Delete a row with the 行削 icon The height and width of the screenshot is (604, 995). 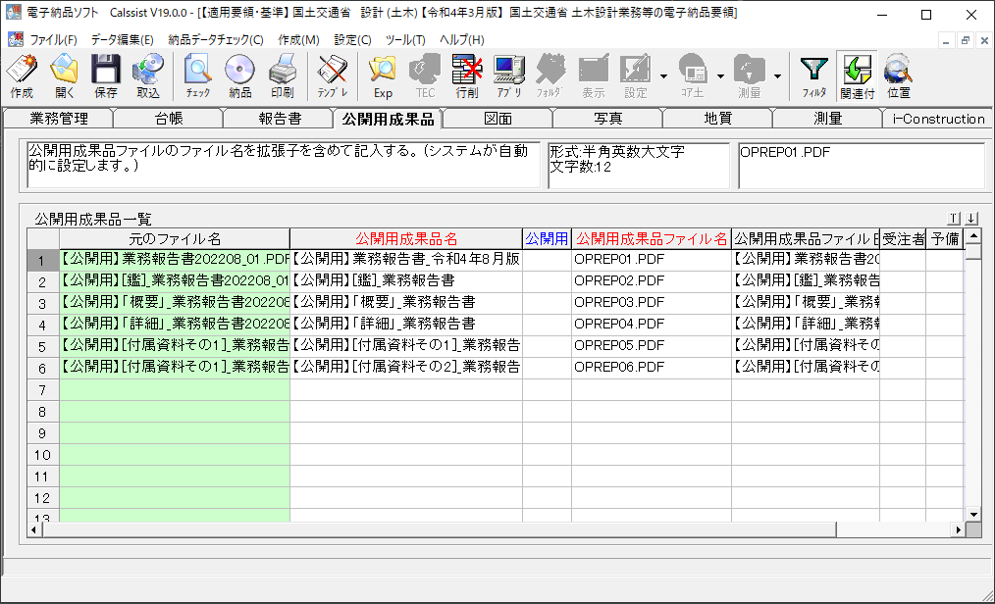(467, 76)
